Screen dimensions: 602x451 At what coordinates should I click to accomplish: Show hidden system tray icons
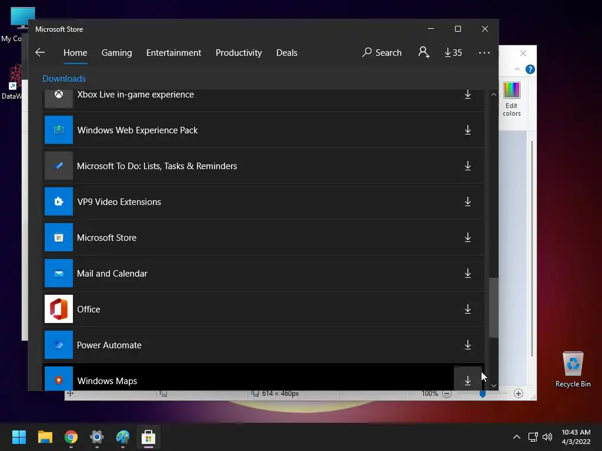point(517,437)
